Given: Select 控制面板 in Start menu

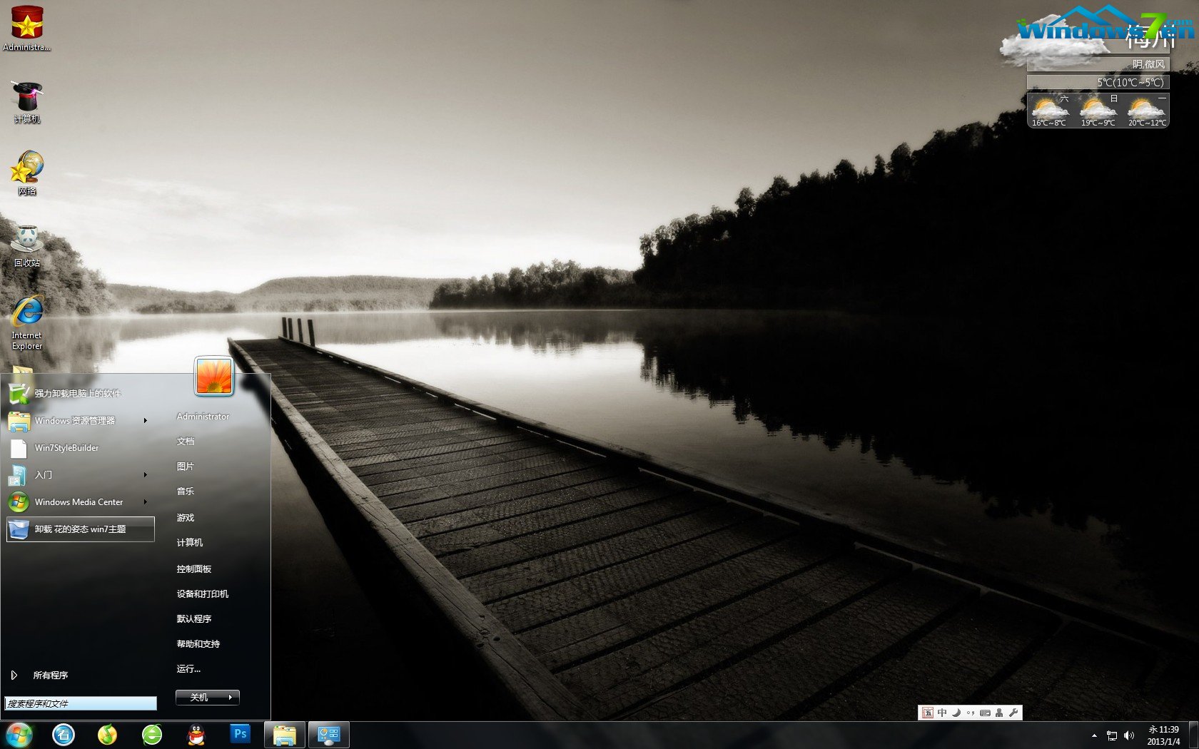Looking at the screenshot, I should click(x=194, y=569).
